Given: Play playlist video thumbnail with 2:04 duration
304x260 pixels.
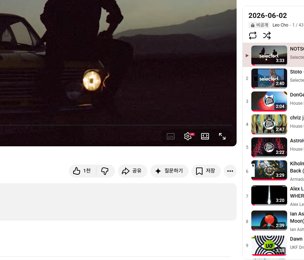Looking at the screenshot, I should pos(269,101).
